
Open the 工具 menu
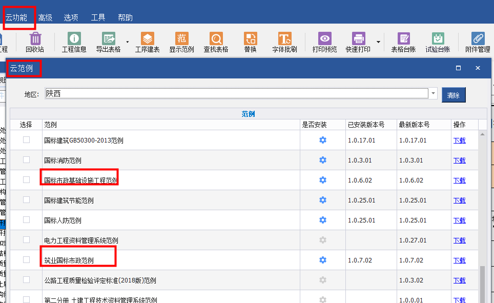click(x=98, y=17)
